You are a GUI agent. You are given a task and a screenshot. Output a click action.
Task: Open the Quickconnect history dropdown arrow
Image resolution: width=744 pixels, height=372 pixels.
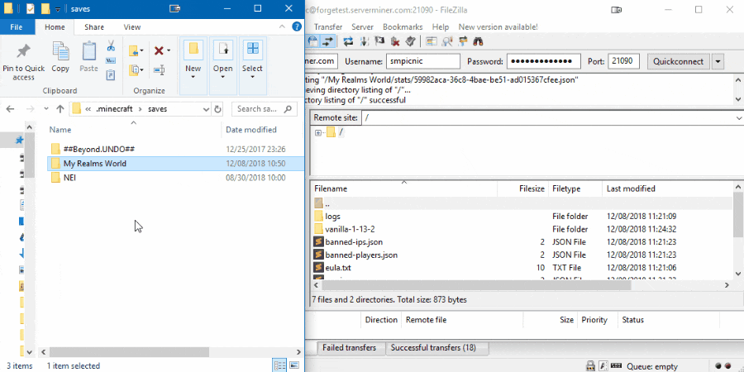point(718,61)
